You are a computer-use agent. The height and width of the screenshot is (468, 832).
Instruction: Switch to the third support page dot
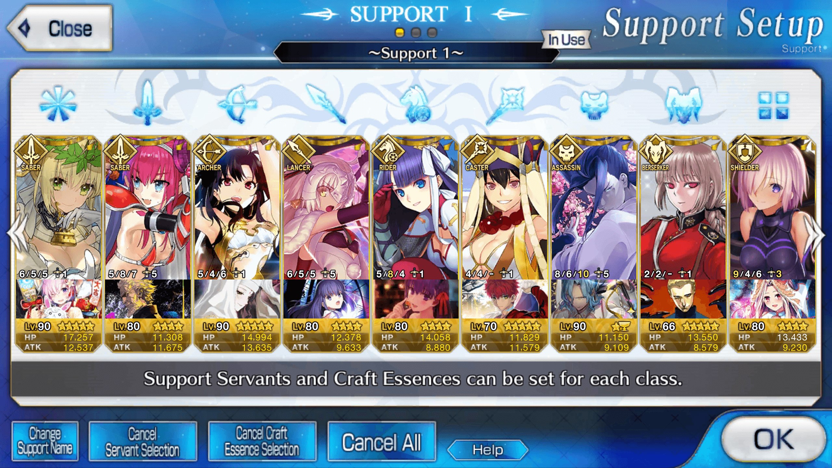tap(432, 32)
